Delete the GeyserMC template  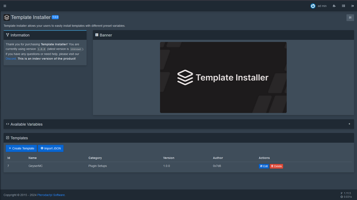coord(276,166)
